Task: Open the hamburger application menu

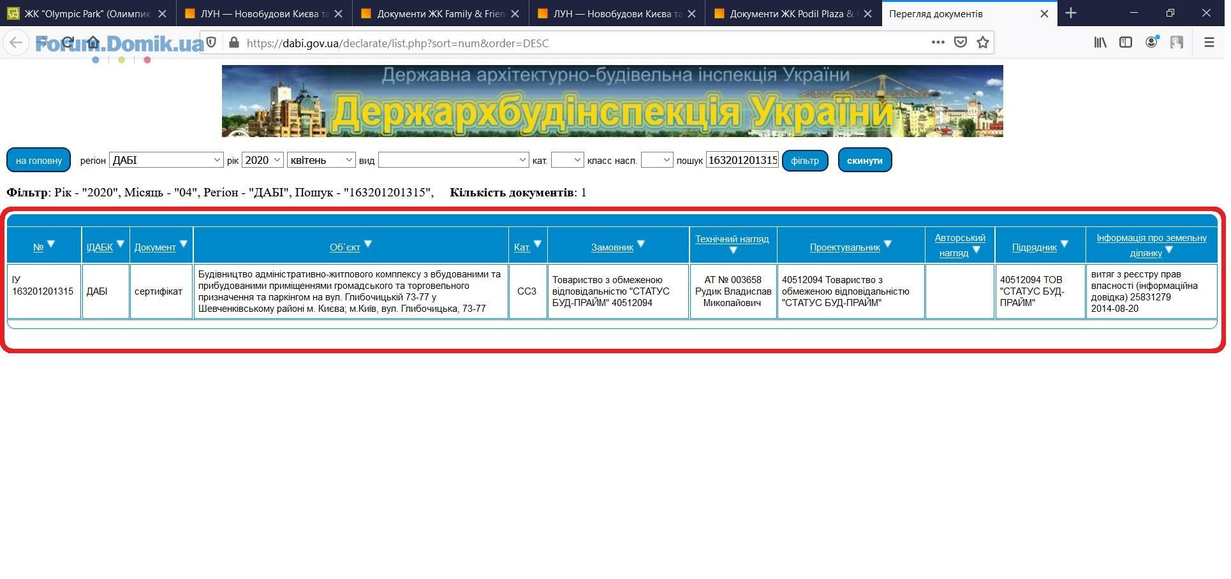Action: pyautogui.click(x=1209, y=42)
